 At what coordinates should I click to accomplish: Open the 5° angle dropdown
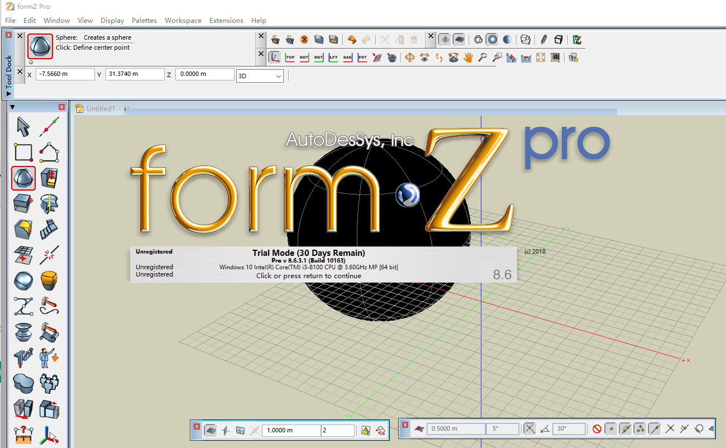pyautogui.click(x=504, y=428)
